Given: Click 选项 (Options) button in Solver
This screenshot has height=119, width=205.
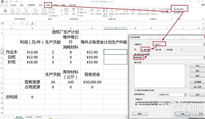Looking at the screenshot, I should 197,95.
